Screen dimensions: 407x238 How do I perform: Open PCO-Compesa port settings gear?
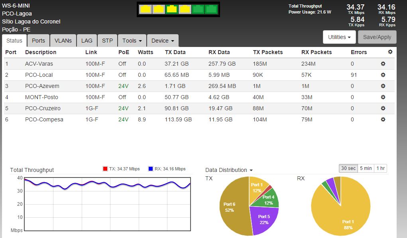coord(383,119)
